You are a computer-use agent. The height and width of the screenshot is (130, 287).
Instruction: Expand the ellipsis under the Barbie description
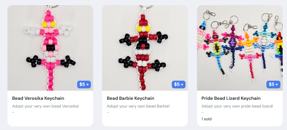point(108,112)
